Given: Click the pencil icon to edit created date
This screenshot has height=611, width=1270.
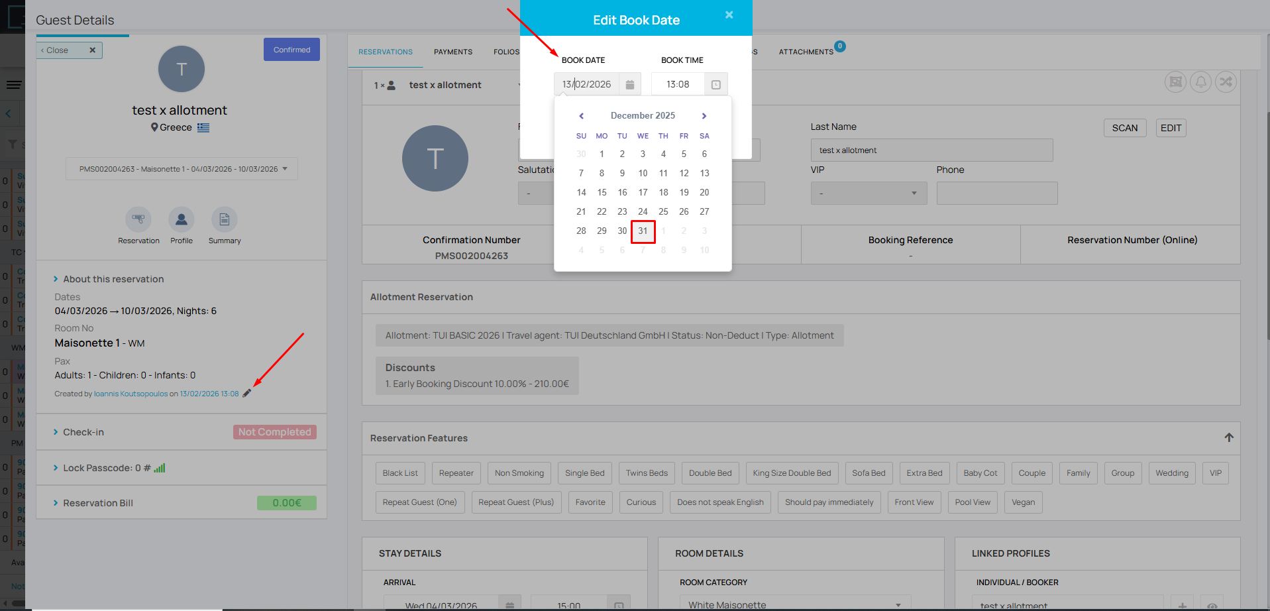Looking at the screenshot, I should point(246,394).
